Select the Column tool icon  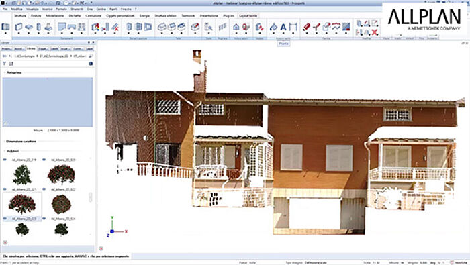click(x=38, y=27)
